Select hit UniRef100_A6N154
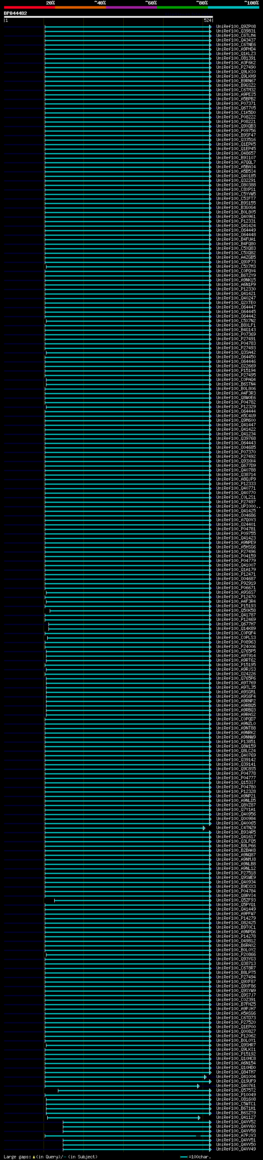This screenshot has width=263, height=1160. pyautogui.click(x=236, y=1063)
